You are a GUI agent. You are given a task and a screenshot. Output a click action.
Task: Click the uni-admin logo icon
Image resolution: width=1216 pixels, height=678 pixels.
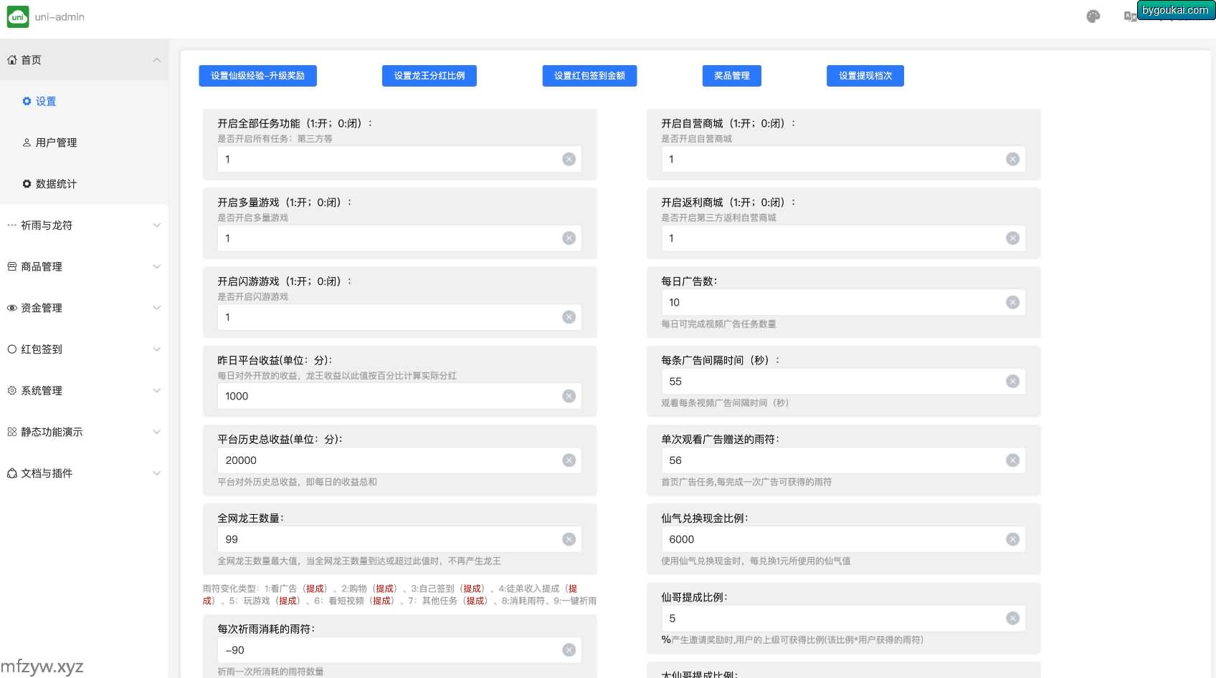click(18, 16)
